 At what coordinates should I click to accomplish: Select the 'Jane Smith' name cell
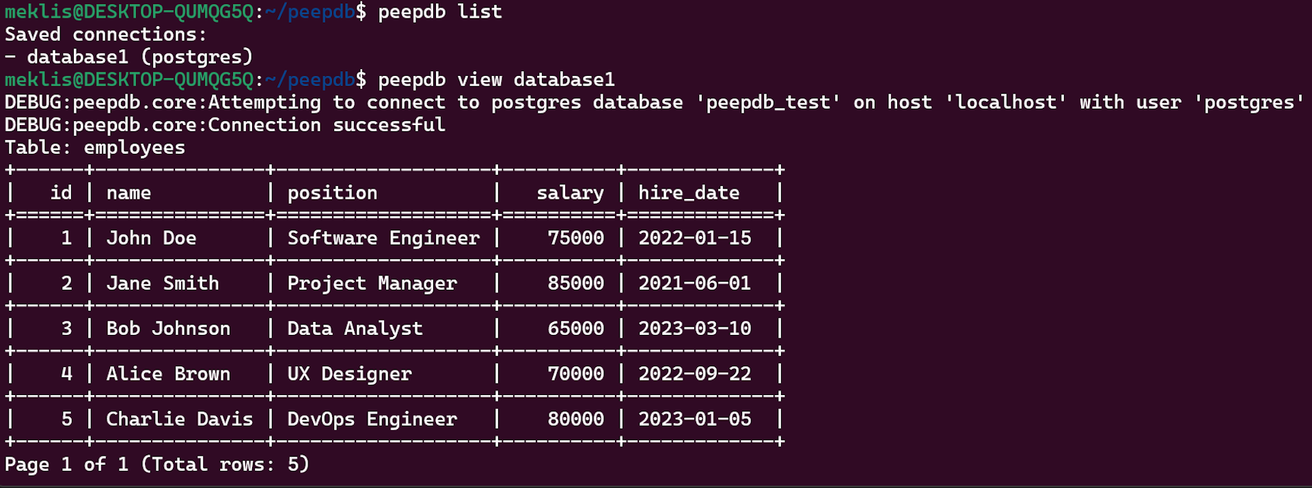163,283
